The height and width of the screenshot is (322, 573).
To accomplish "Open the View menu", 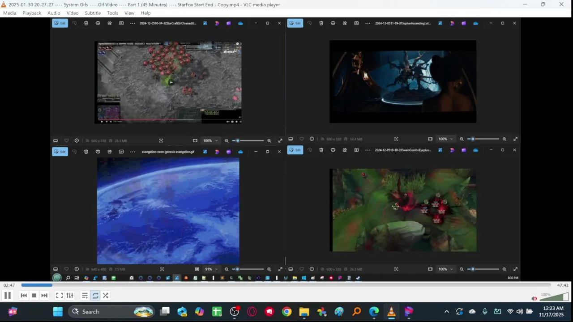I will [x=129, y=13].
